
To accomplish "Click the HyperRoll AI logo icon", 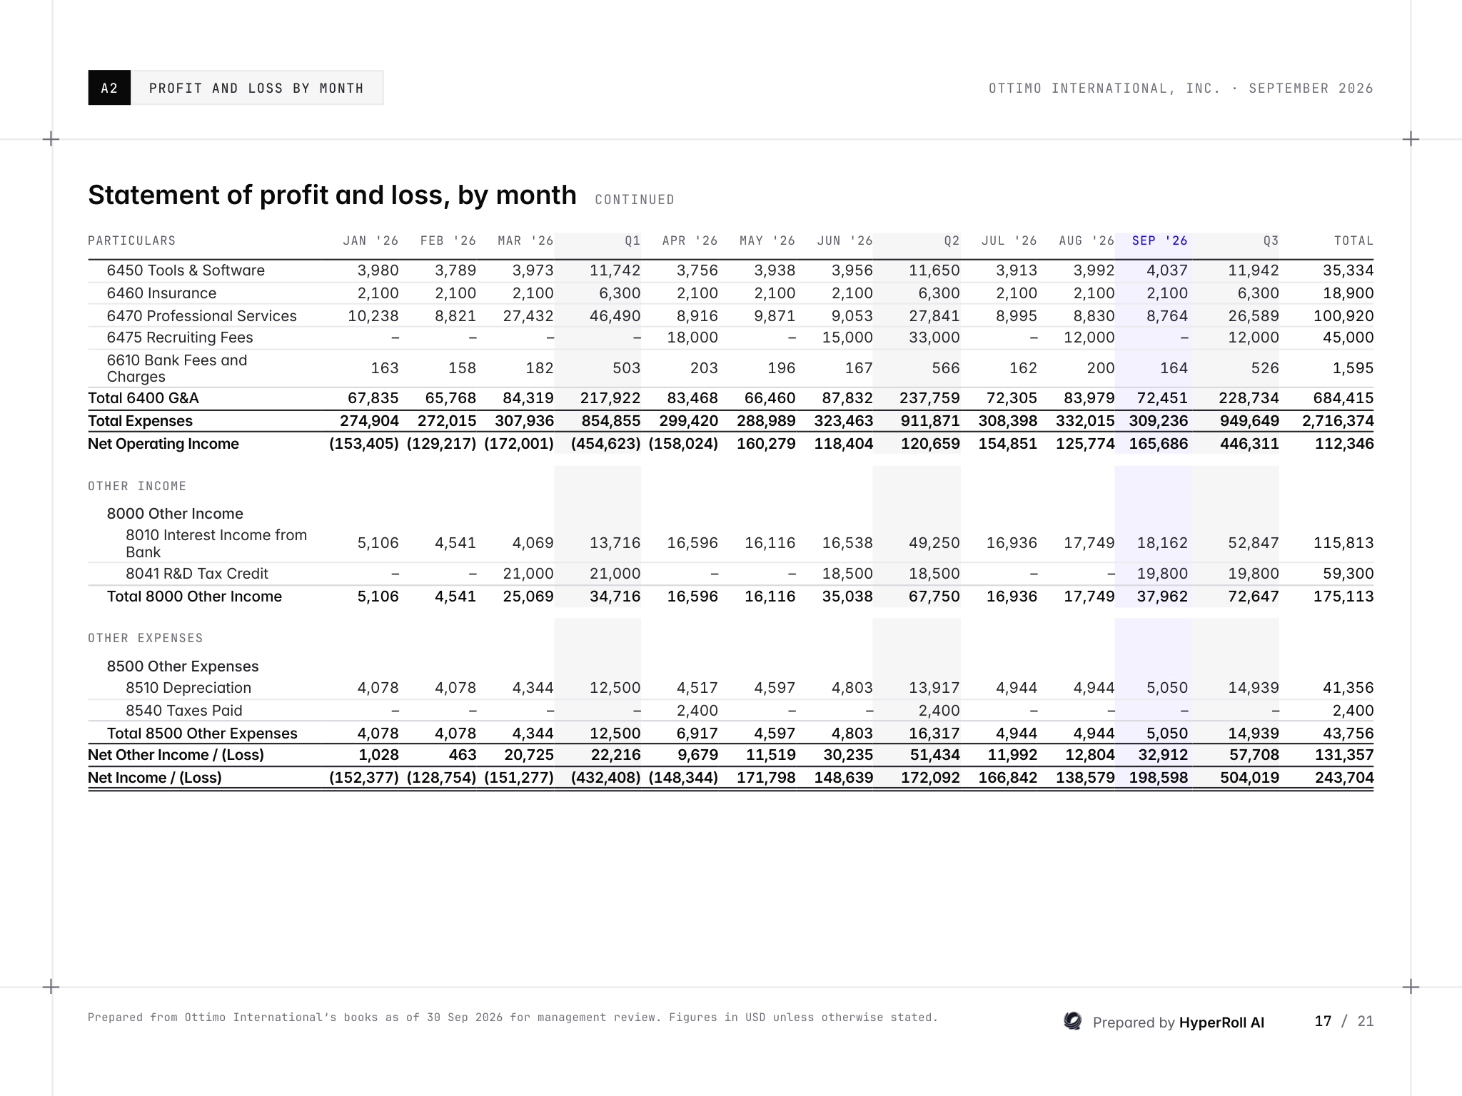I will 1072,1021.
